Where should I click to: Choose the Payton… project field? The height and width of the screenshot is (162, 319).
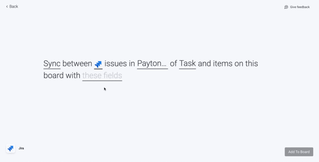tap(152, 63)
